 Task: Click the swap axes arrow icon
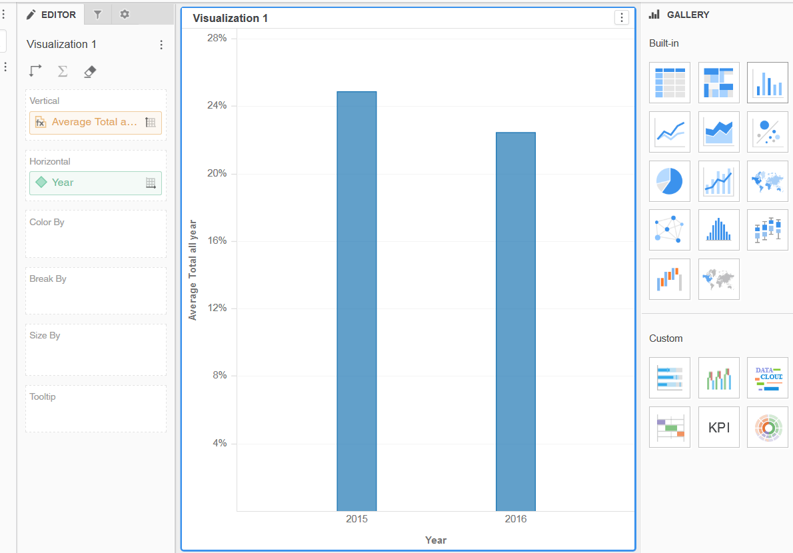[35, 71]
